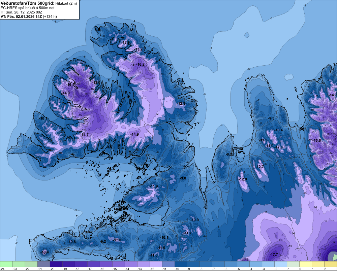The width and height of the screenshot is (337, 271).
Task: Click the valid time 'VT: Fös. 02.01.2026 14Z'
Action: (21, 16)
